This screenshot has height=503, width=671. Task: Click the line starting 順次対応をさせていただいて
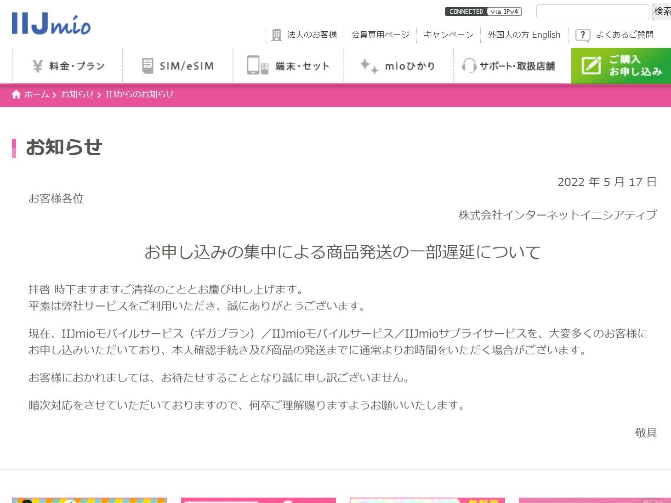point(247,405)
